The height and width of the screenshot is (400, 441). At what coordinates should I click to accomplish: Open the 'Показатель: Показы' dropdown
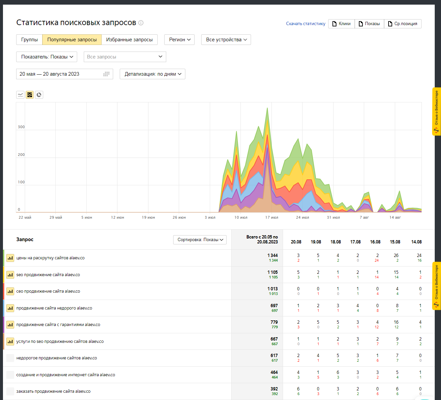47,57
